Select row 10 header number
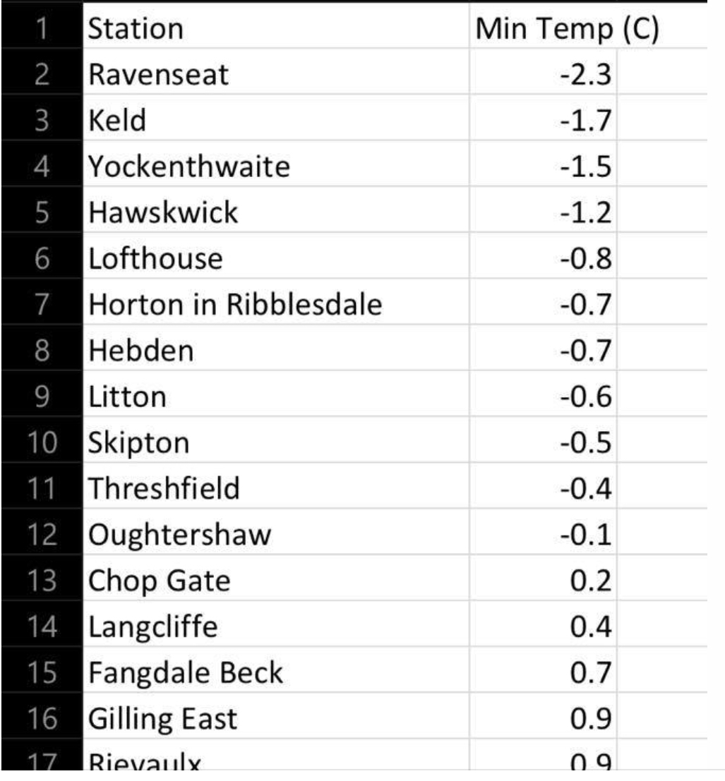The image size is (725, 781). [41, 443]
